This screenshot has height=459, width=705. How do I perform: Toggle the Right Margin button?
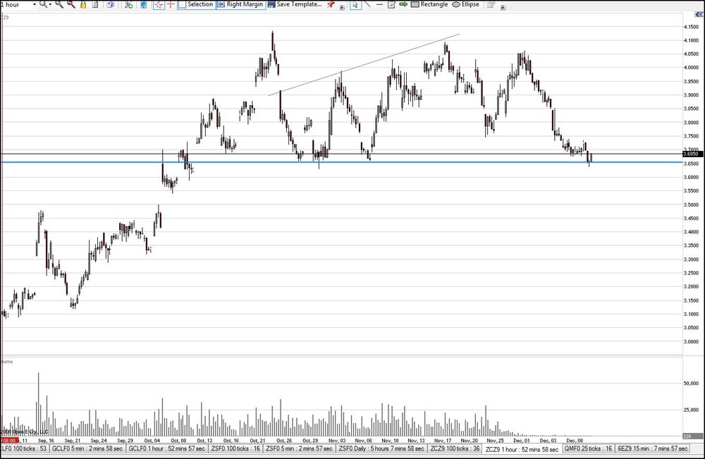click(x=240, y=4)
